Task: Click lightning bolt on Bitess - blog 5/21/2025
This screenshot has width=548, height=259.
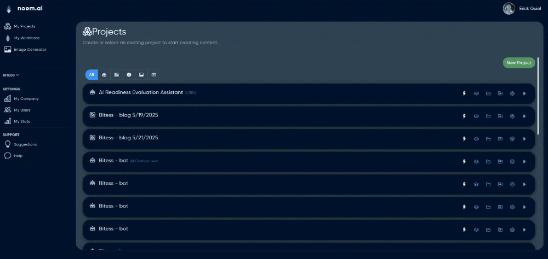Action: tap(464, 139)
